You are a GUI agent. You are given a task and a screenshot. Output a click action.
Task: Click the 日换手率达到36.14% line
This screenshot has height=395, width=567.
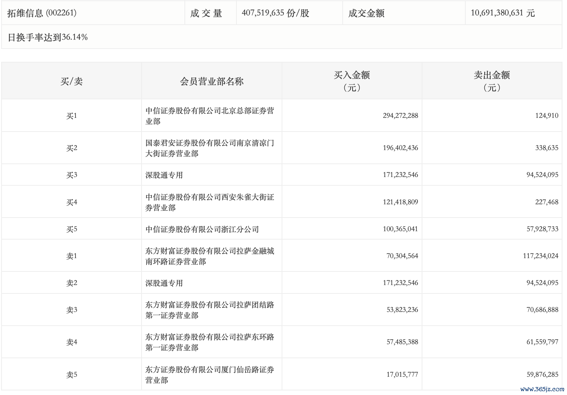coord(48,37)
